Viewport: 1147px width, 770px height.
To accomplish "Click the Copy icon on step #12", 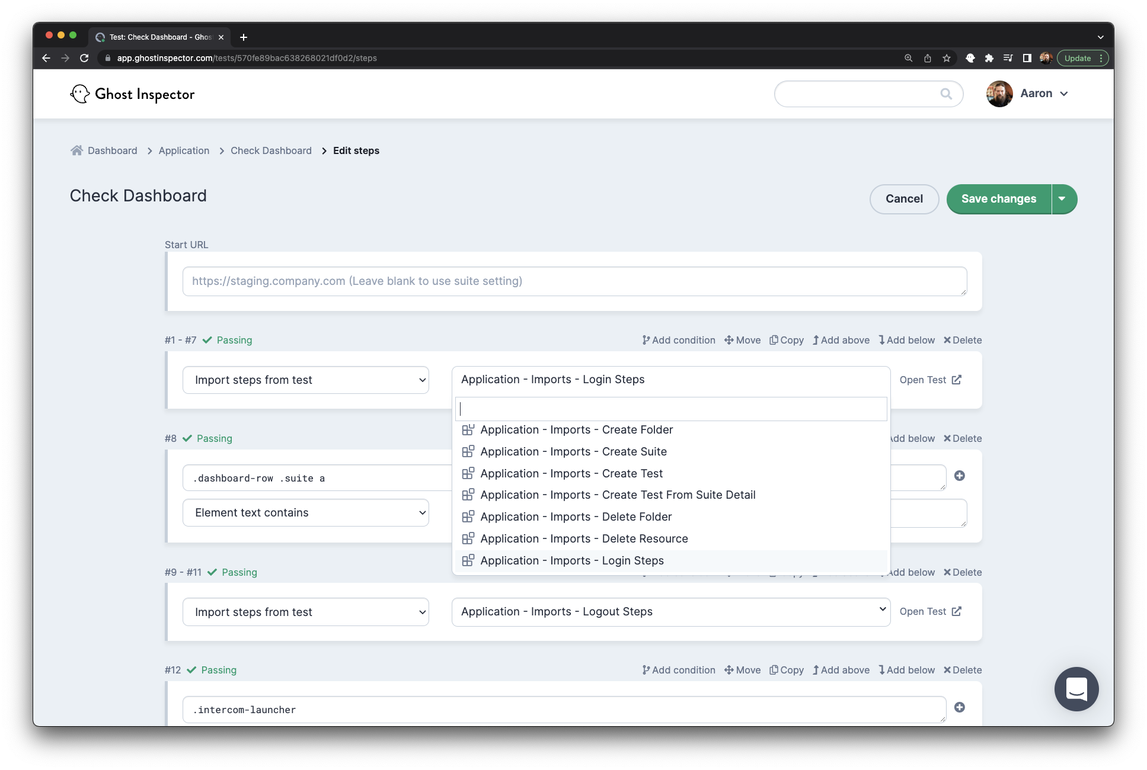I will (x=775, y=670).
